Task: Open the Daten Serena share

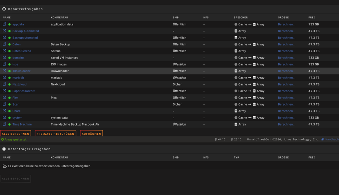Action: [x=22, y=51]
